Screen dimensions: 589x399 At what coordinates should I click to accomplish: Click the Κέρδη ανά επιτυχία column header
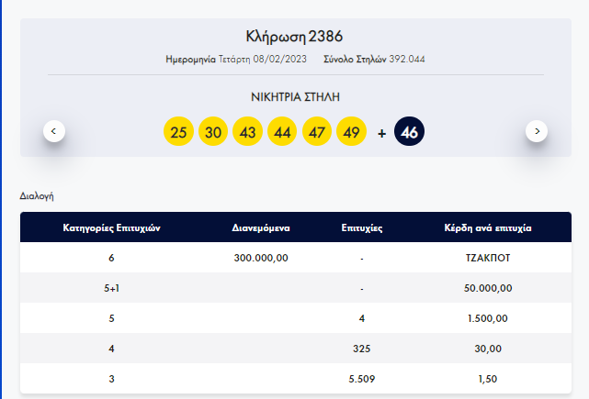tap(488, 227)
